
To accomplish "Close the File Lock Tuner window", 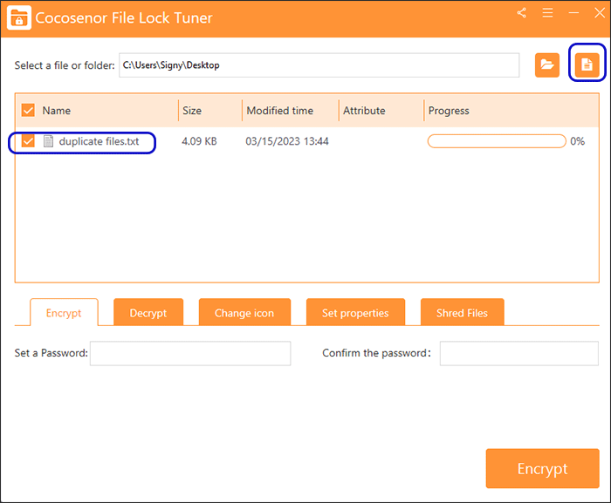I will (600, 13).
